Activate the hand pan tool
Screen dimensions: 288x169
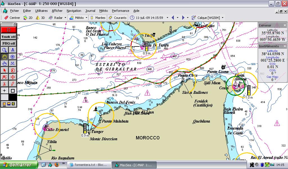[x=5, y=57]
